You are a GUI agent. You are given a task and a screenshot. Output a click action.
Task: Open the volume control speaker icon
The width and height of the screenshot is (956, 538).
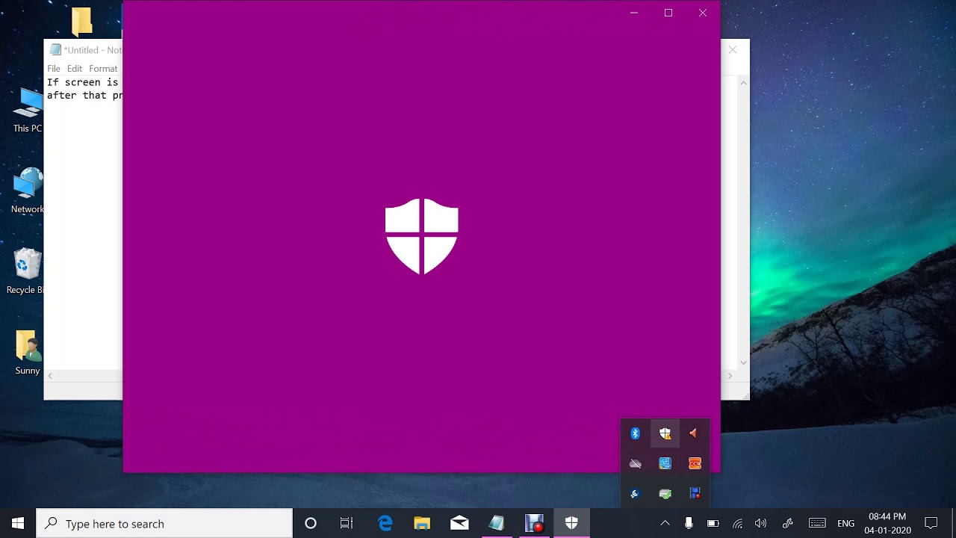tap(761, 523)
